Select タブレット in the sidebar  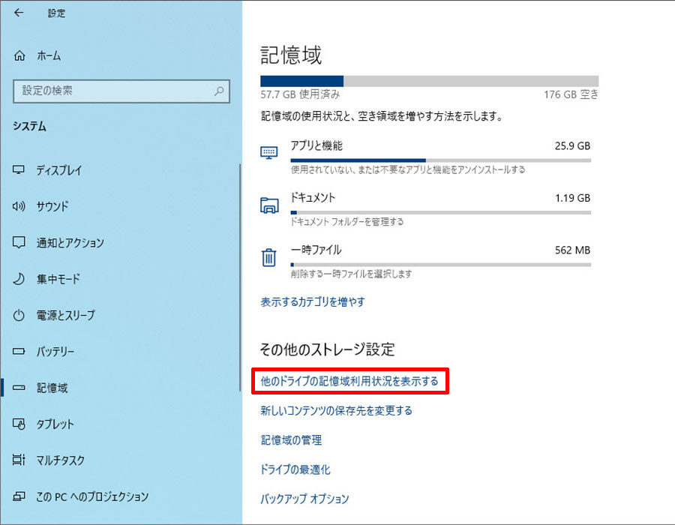tap(55, 424)
